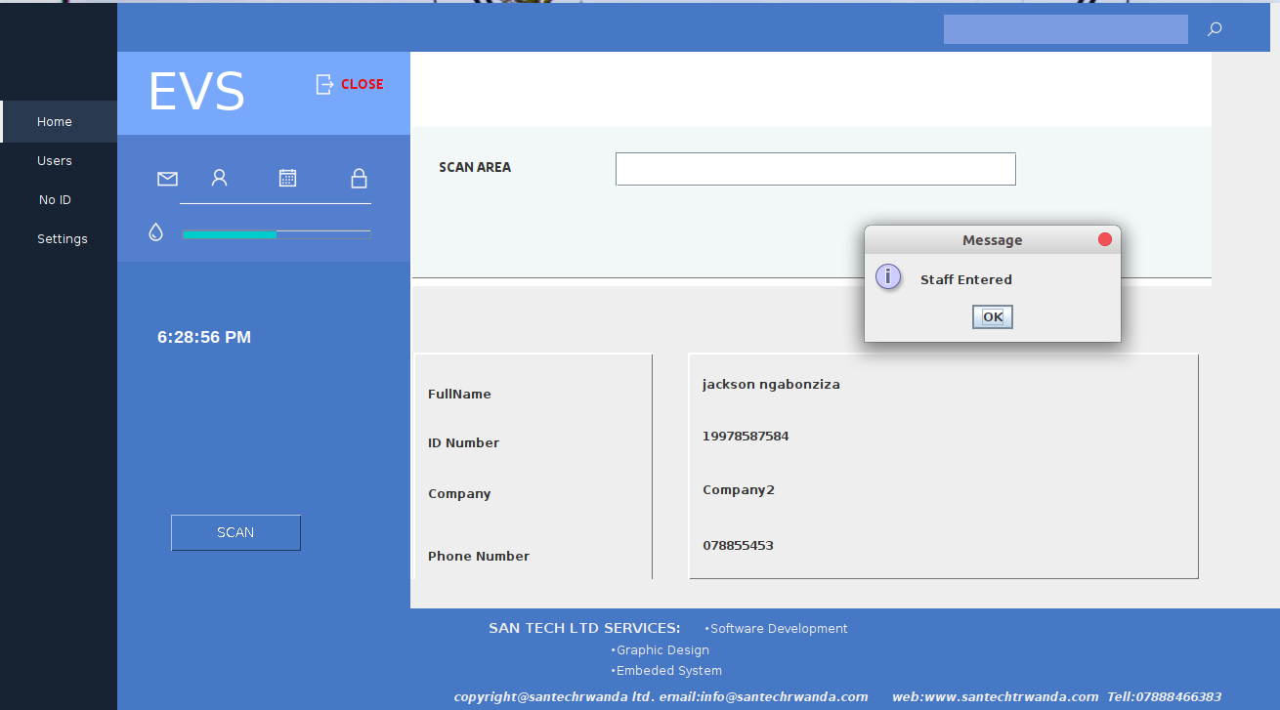The height and width of the screenshot is (710, 1280).
Task: Click the info icon in Message dialog
Action: tap(888, 276)
